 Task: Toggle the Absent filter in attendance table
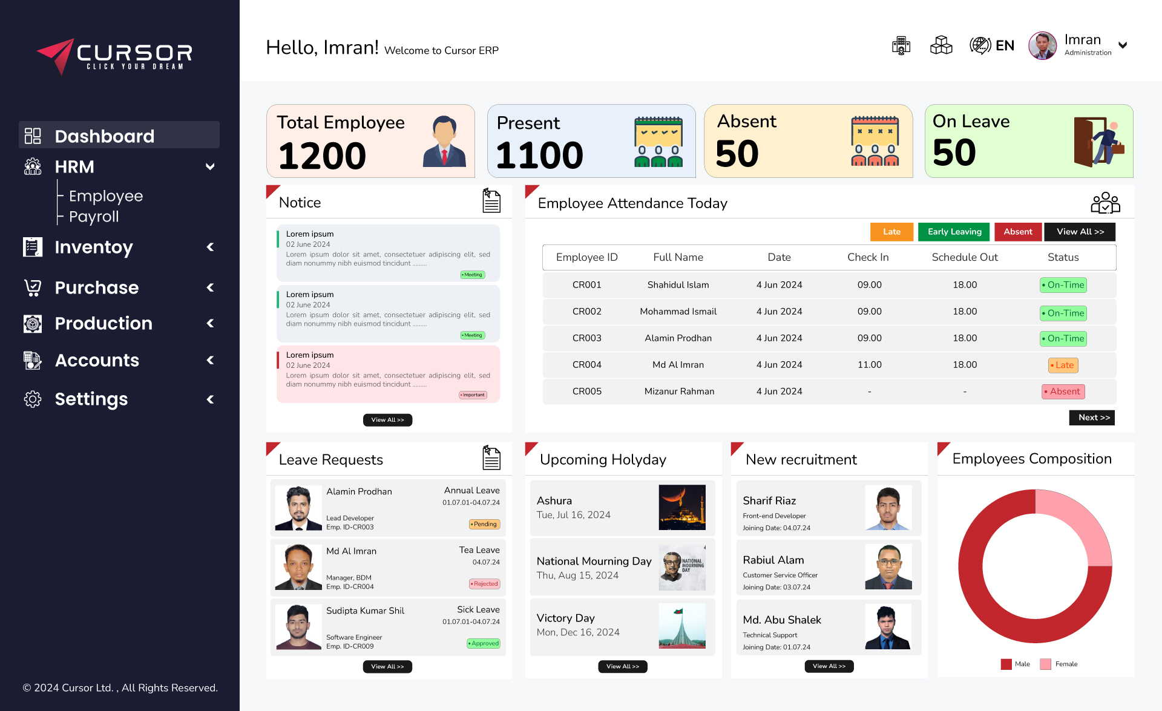click(1017, 232)
